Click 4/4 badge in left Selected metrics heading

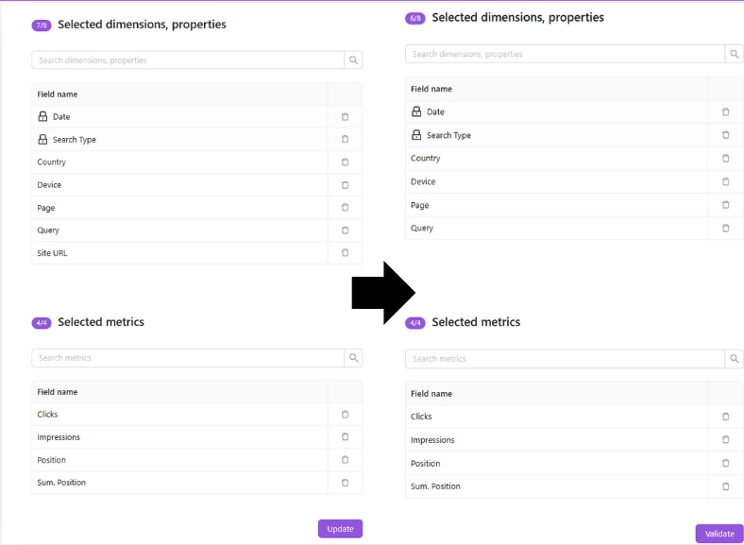(42, 323)
